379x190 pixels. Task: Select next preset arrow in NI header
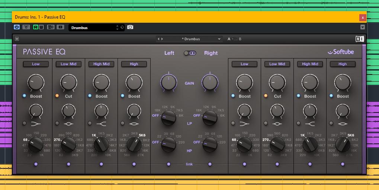pos(162,39)
